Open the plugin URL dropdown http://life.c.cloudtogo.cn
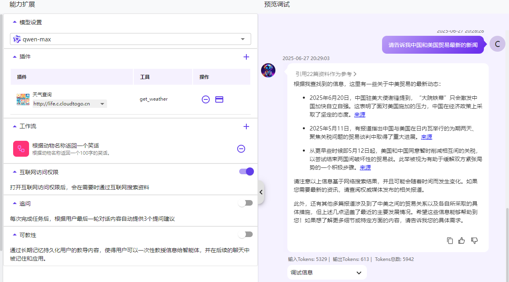This screenshot has width=509, height=282. pyautogui.click(x=70, y=104)
